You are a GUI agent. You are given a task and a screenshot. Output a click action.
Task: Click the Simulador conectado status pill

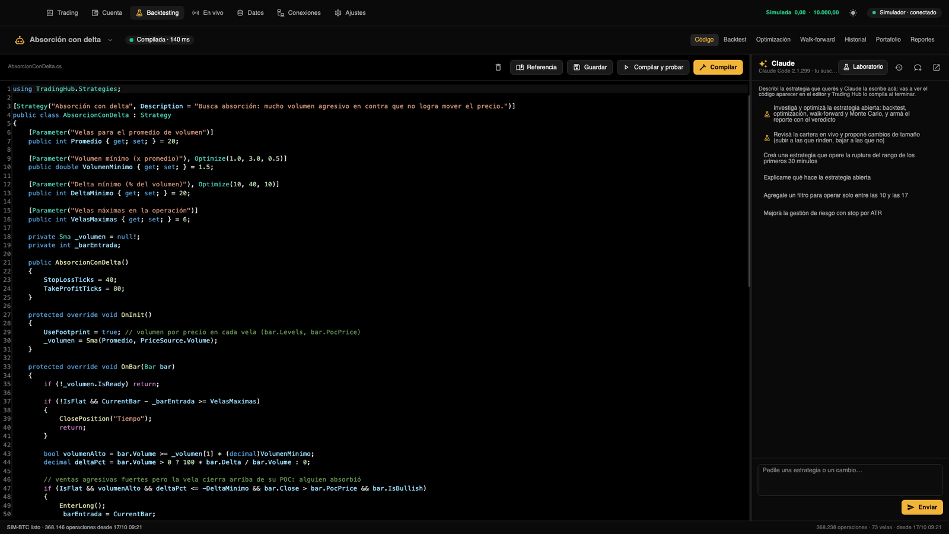(904, 12)
